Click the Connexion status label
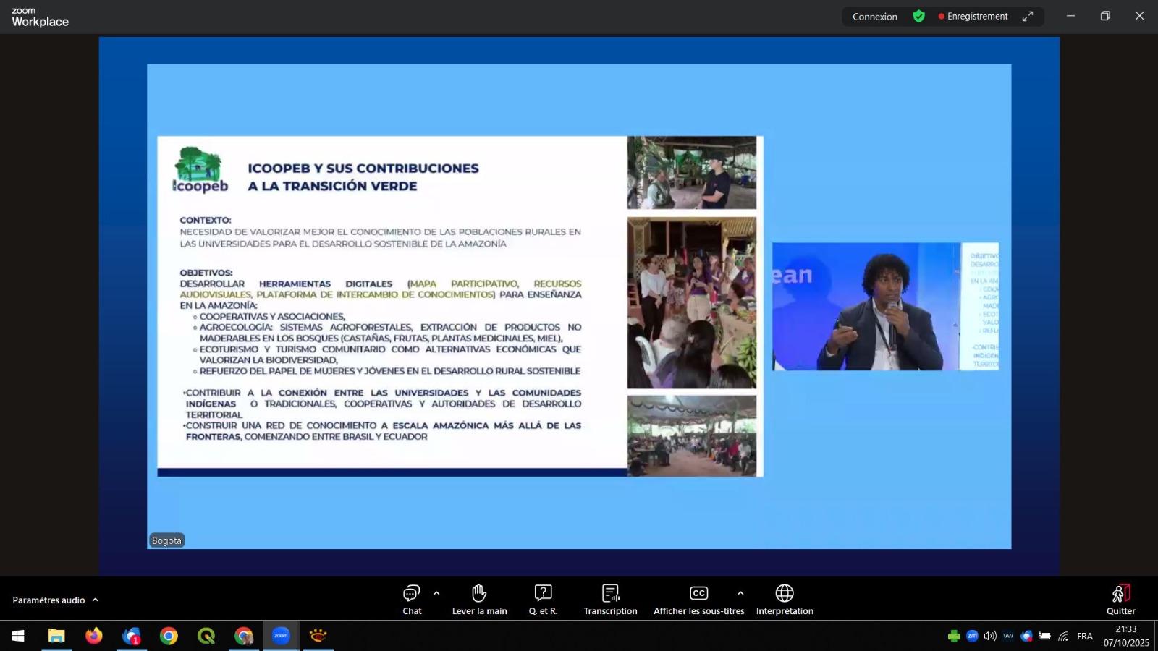 click(874, 17)
